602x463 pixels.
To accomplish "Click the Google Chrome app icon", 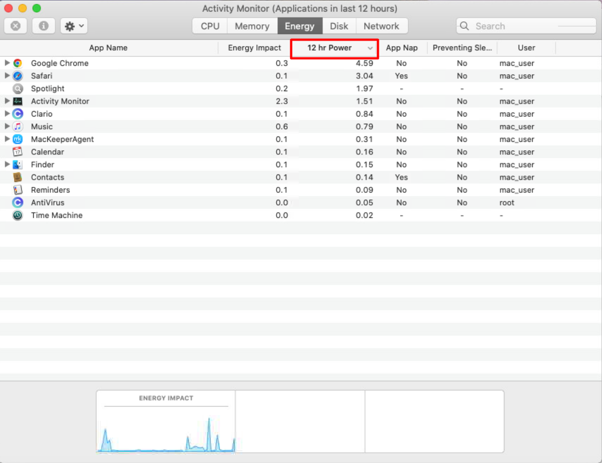I will pos(17,63).
